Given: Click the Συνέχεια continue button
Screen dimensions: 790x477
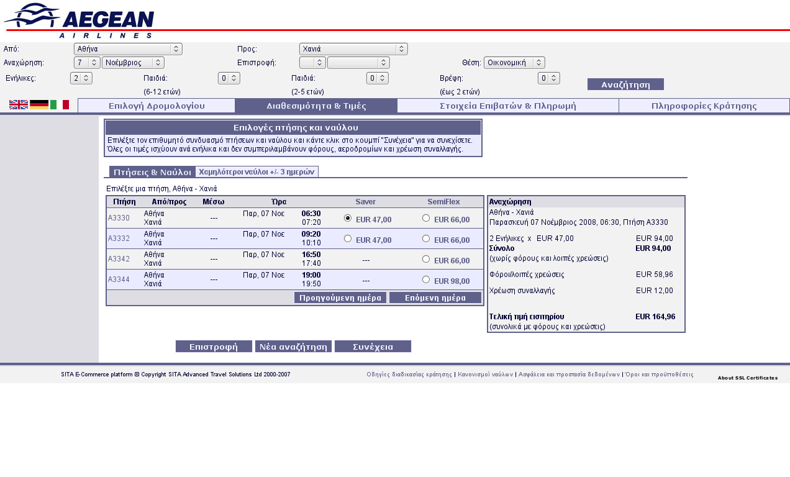Looking at the screenshot, I should (x=373, y=347).
